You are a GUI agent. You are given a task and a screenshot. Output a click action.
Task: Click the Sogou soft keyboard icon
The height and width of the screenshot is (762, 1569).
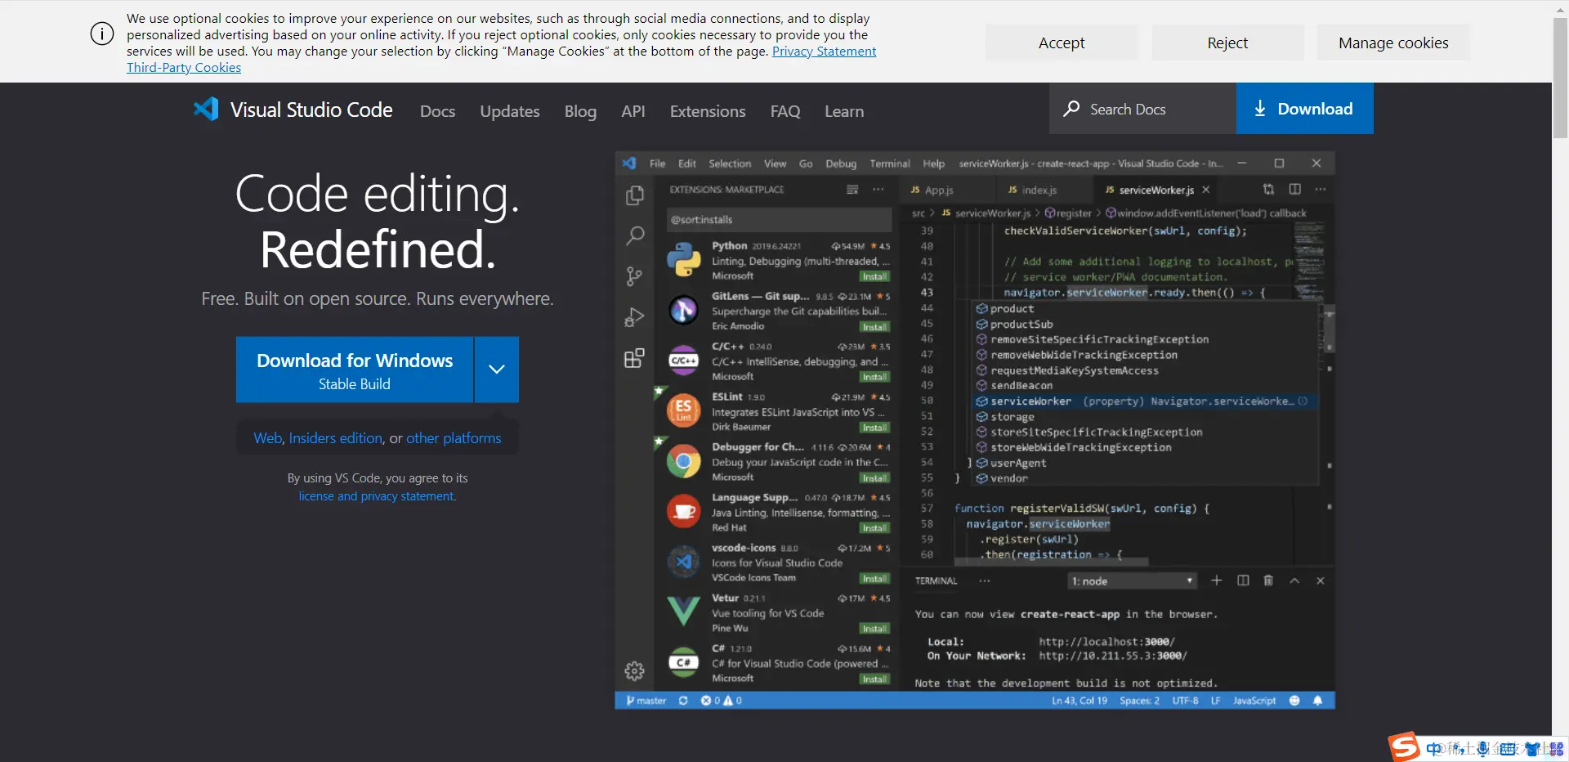(1508, 749)
